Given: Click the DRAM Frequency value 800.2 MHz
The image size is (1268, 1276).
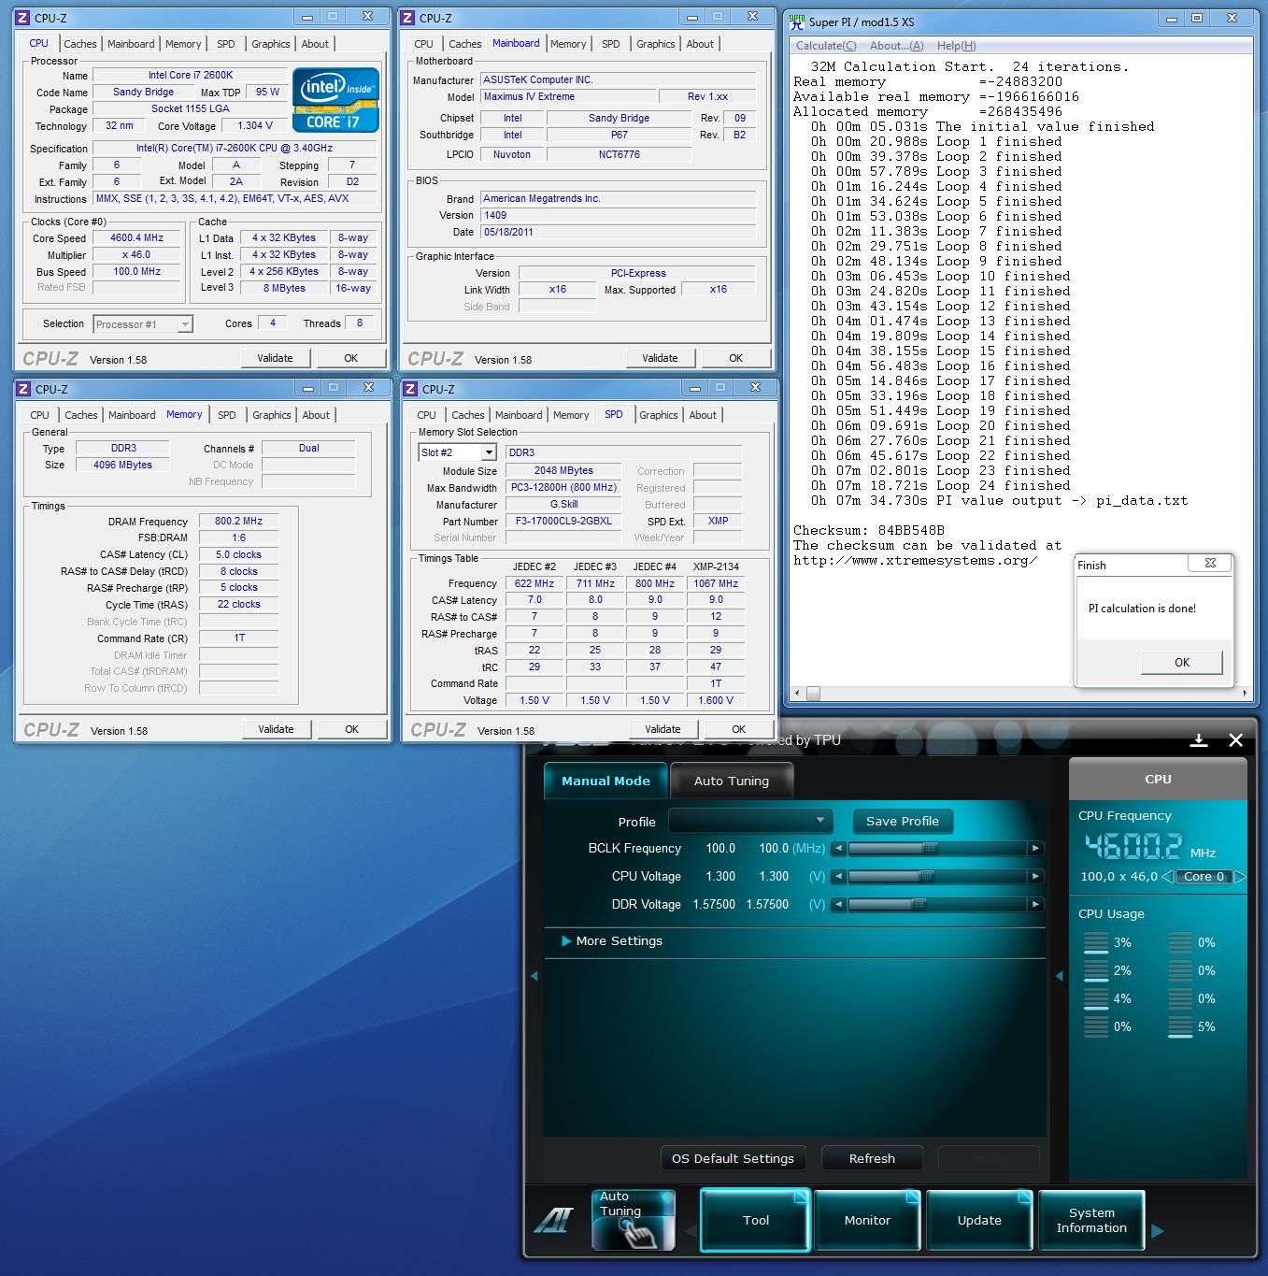Looking at the screenshot, I should point(239,522).
